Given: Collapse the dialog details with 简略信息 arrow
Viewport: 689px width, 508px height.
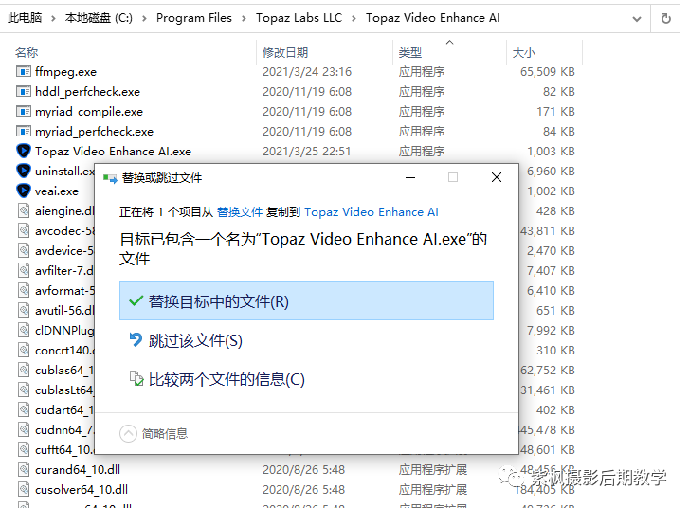Looking at the screenshot, I should 128,433.
